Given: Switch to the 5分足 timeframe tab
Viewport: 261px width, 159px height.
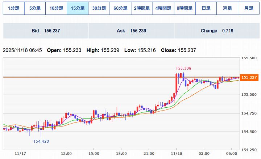Looking at the screenshot, I should (35, 8).
